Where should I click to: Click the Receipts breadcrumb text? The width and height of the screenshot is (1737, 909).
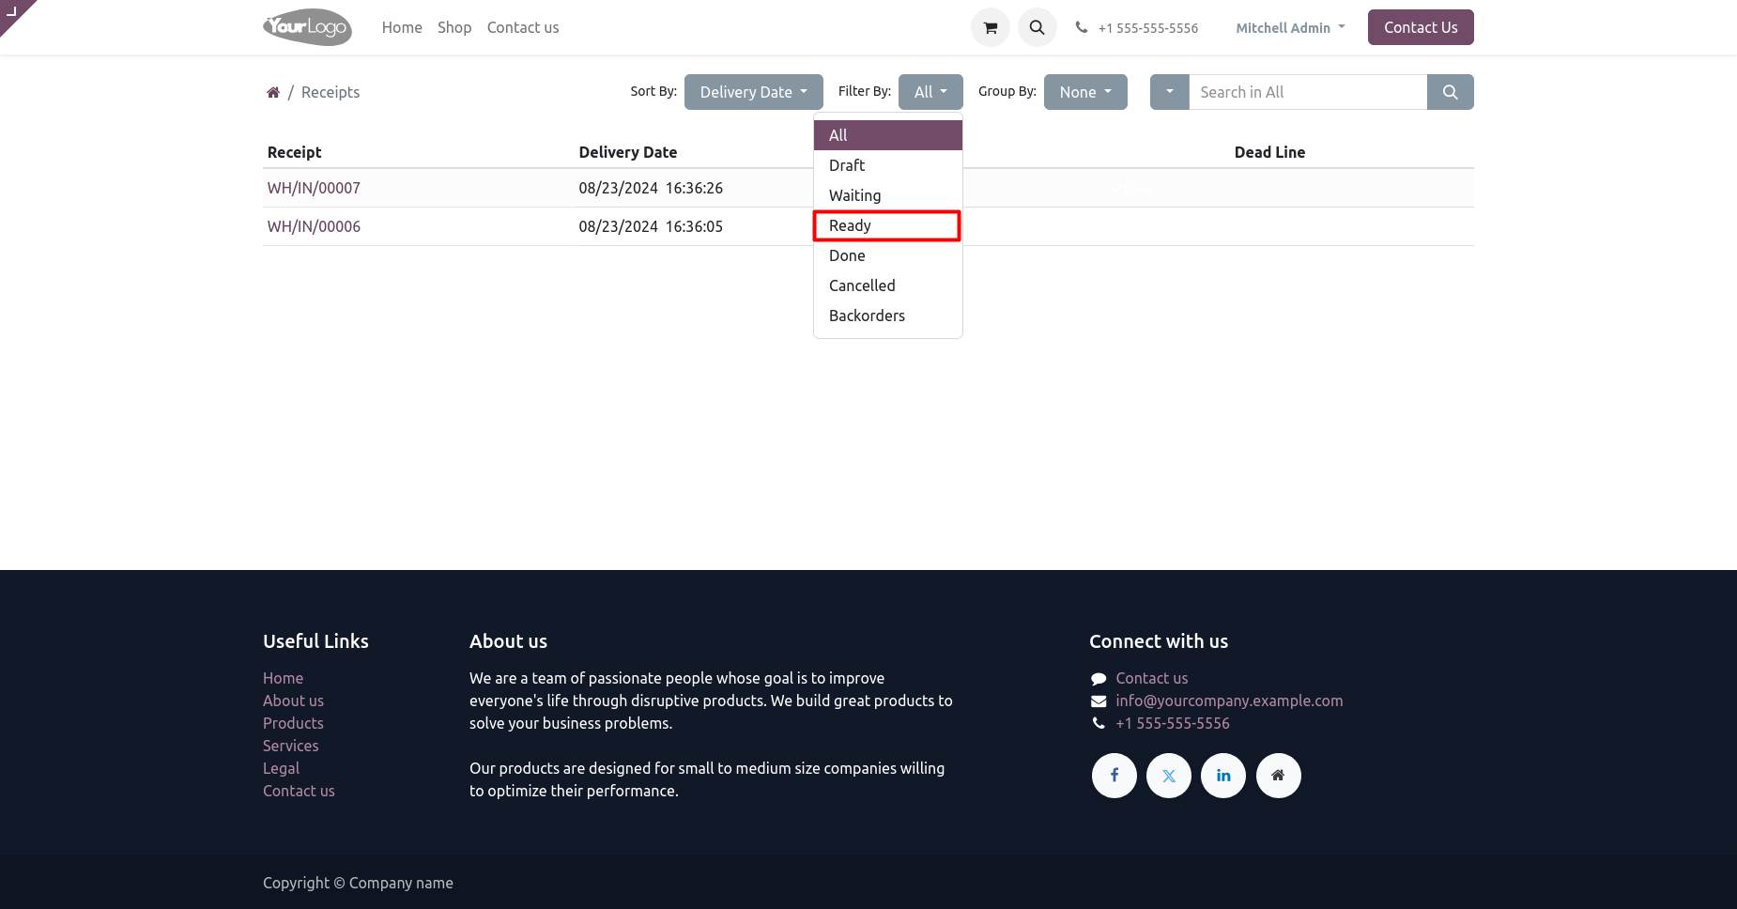pos(330,92)
